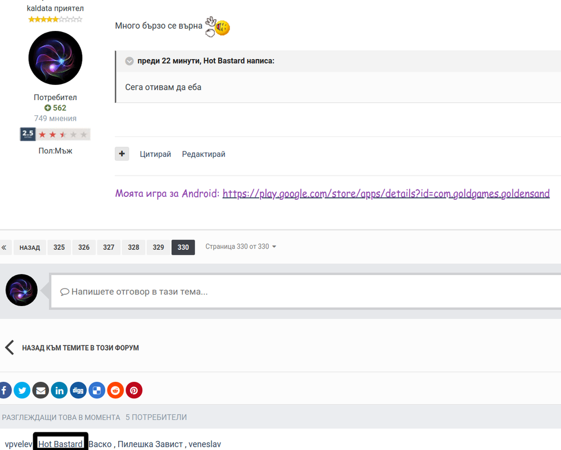Open Страница 330 от 330 page dropdown
Image resolution: width=561 pixels, height=450 pixels.
(x=240, y=246)
